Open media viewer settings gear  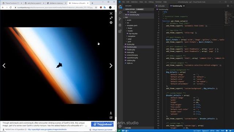(x=111, y=23)
